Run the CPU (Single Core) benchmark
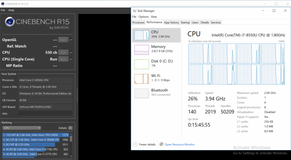Image resolution: width=291 pixels, height=160 pixels. (63, 59)
